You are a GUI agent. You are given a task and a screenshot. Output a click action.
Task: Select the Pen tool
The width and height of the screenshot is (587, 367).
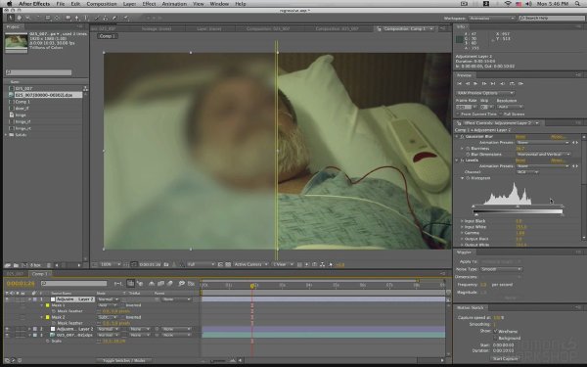pos(76,18)
